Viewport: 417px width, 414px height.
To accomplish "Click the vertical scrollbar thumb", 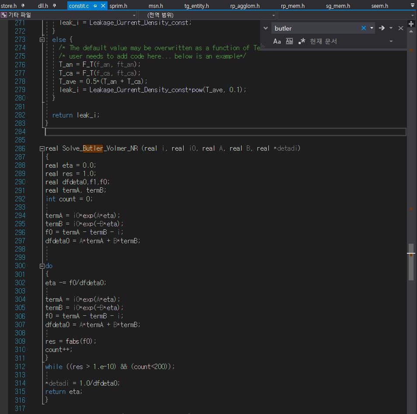I will 411,262.
